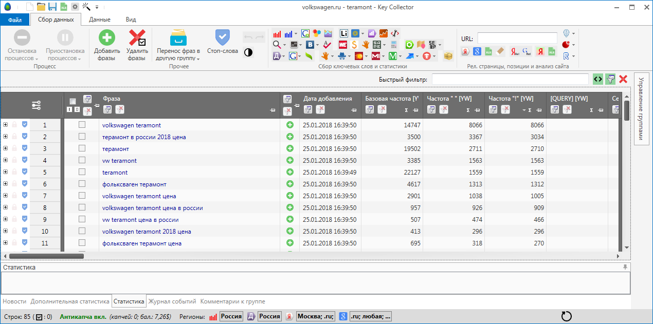
Task: Check the box for 'терамонт' phrase row
Action: pos(82,148)
